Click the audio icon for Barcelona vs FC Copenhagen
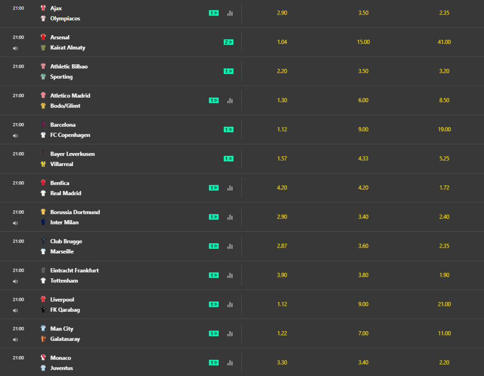 coord(16,135)
